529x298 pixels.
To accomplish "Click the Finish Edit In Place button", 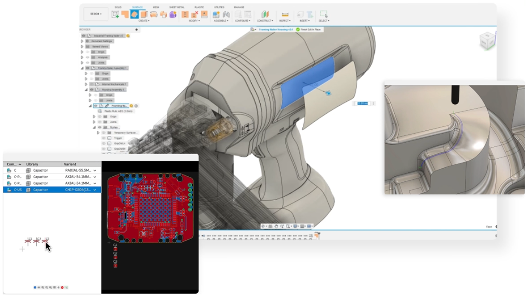I will (x=309, y=29).
